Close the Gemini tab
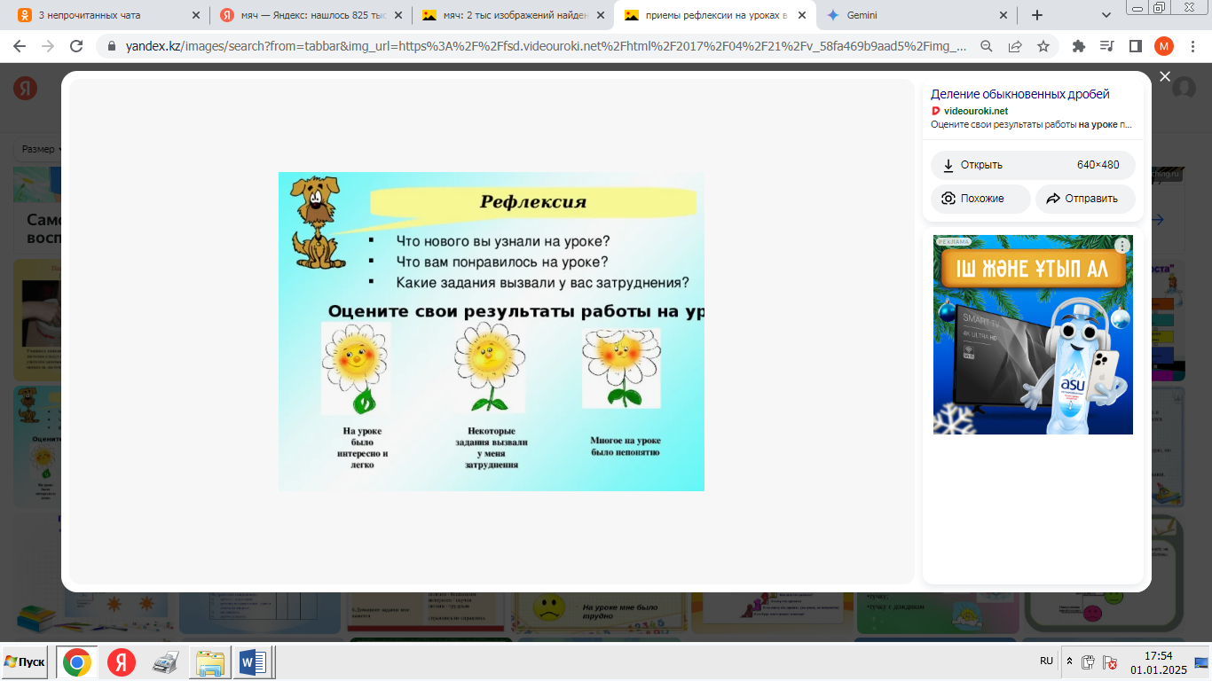 1004,15
